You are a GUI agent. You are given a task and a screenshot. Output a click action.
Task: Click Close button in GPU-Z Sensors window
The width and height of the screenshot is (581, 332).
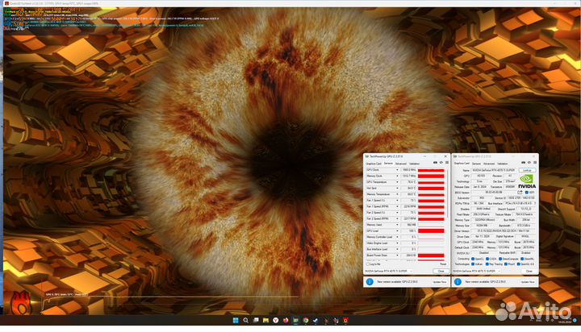pyautogui.click(x=441, y=271)
